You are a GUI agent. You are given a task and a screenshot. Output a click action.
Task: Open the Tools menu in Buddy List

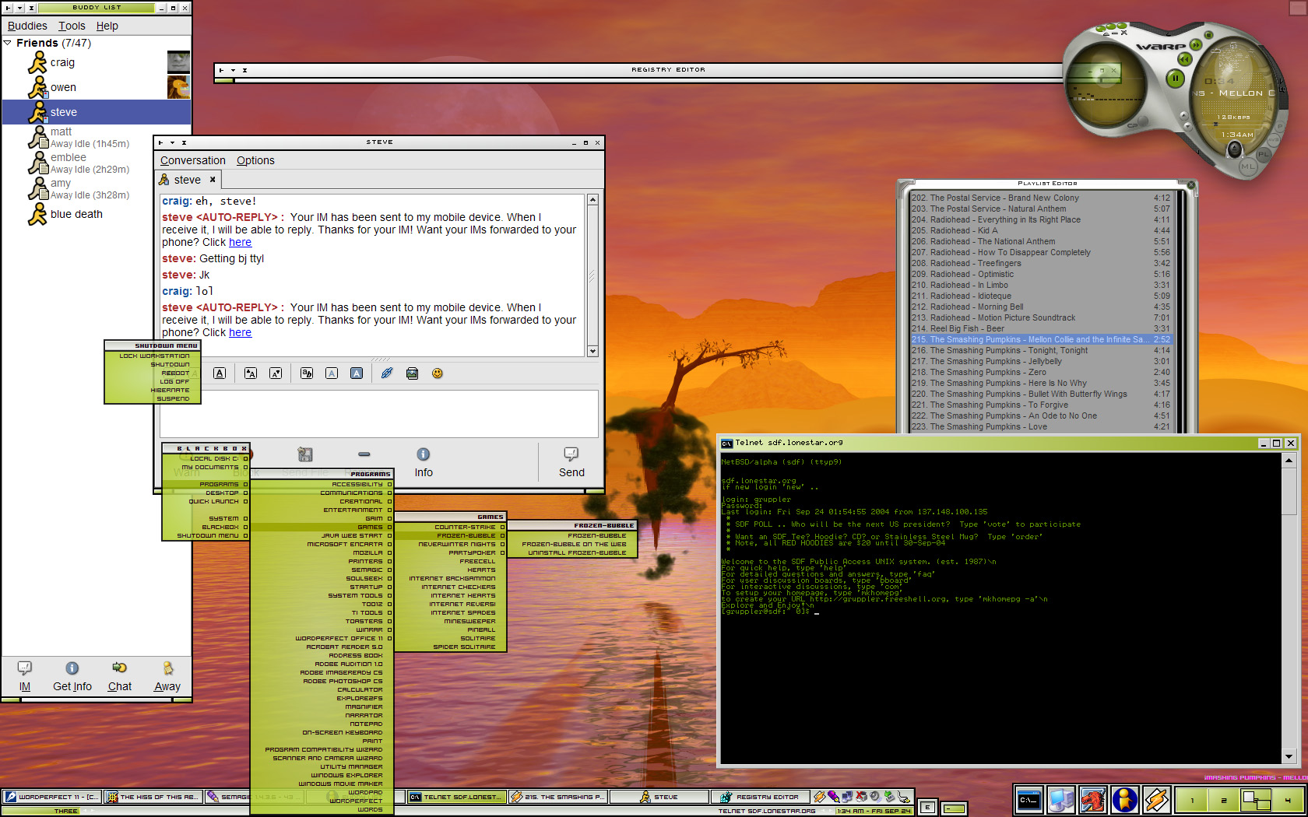point(72,26)
